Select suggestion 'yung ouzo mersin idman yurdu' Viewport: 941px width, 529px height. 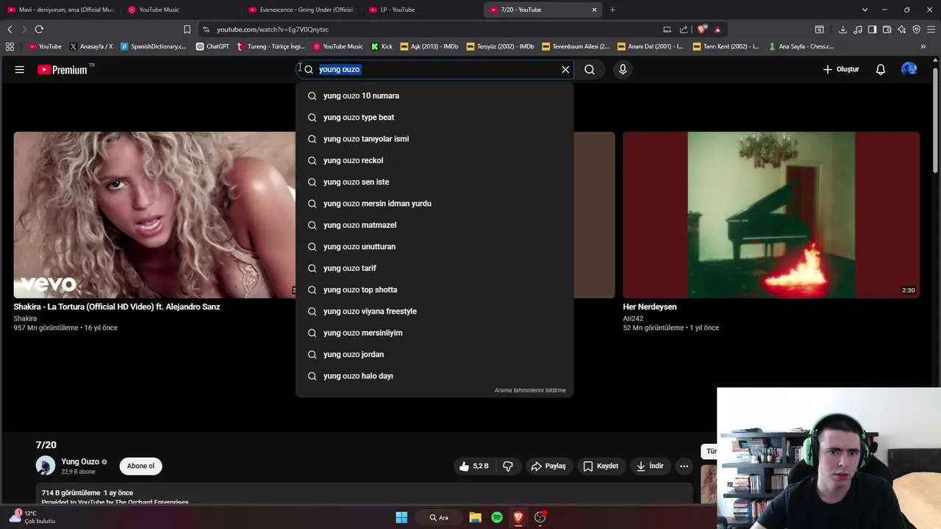(x=434, y=204)
